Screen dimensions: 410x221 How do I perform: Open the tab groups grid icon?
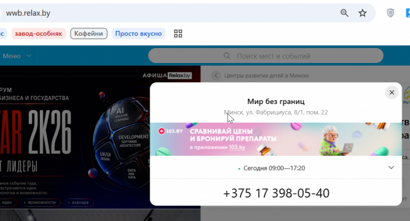(x=178, y=34)
